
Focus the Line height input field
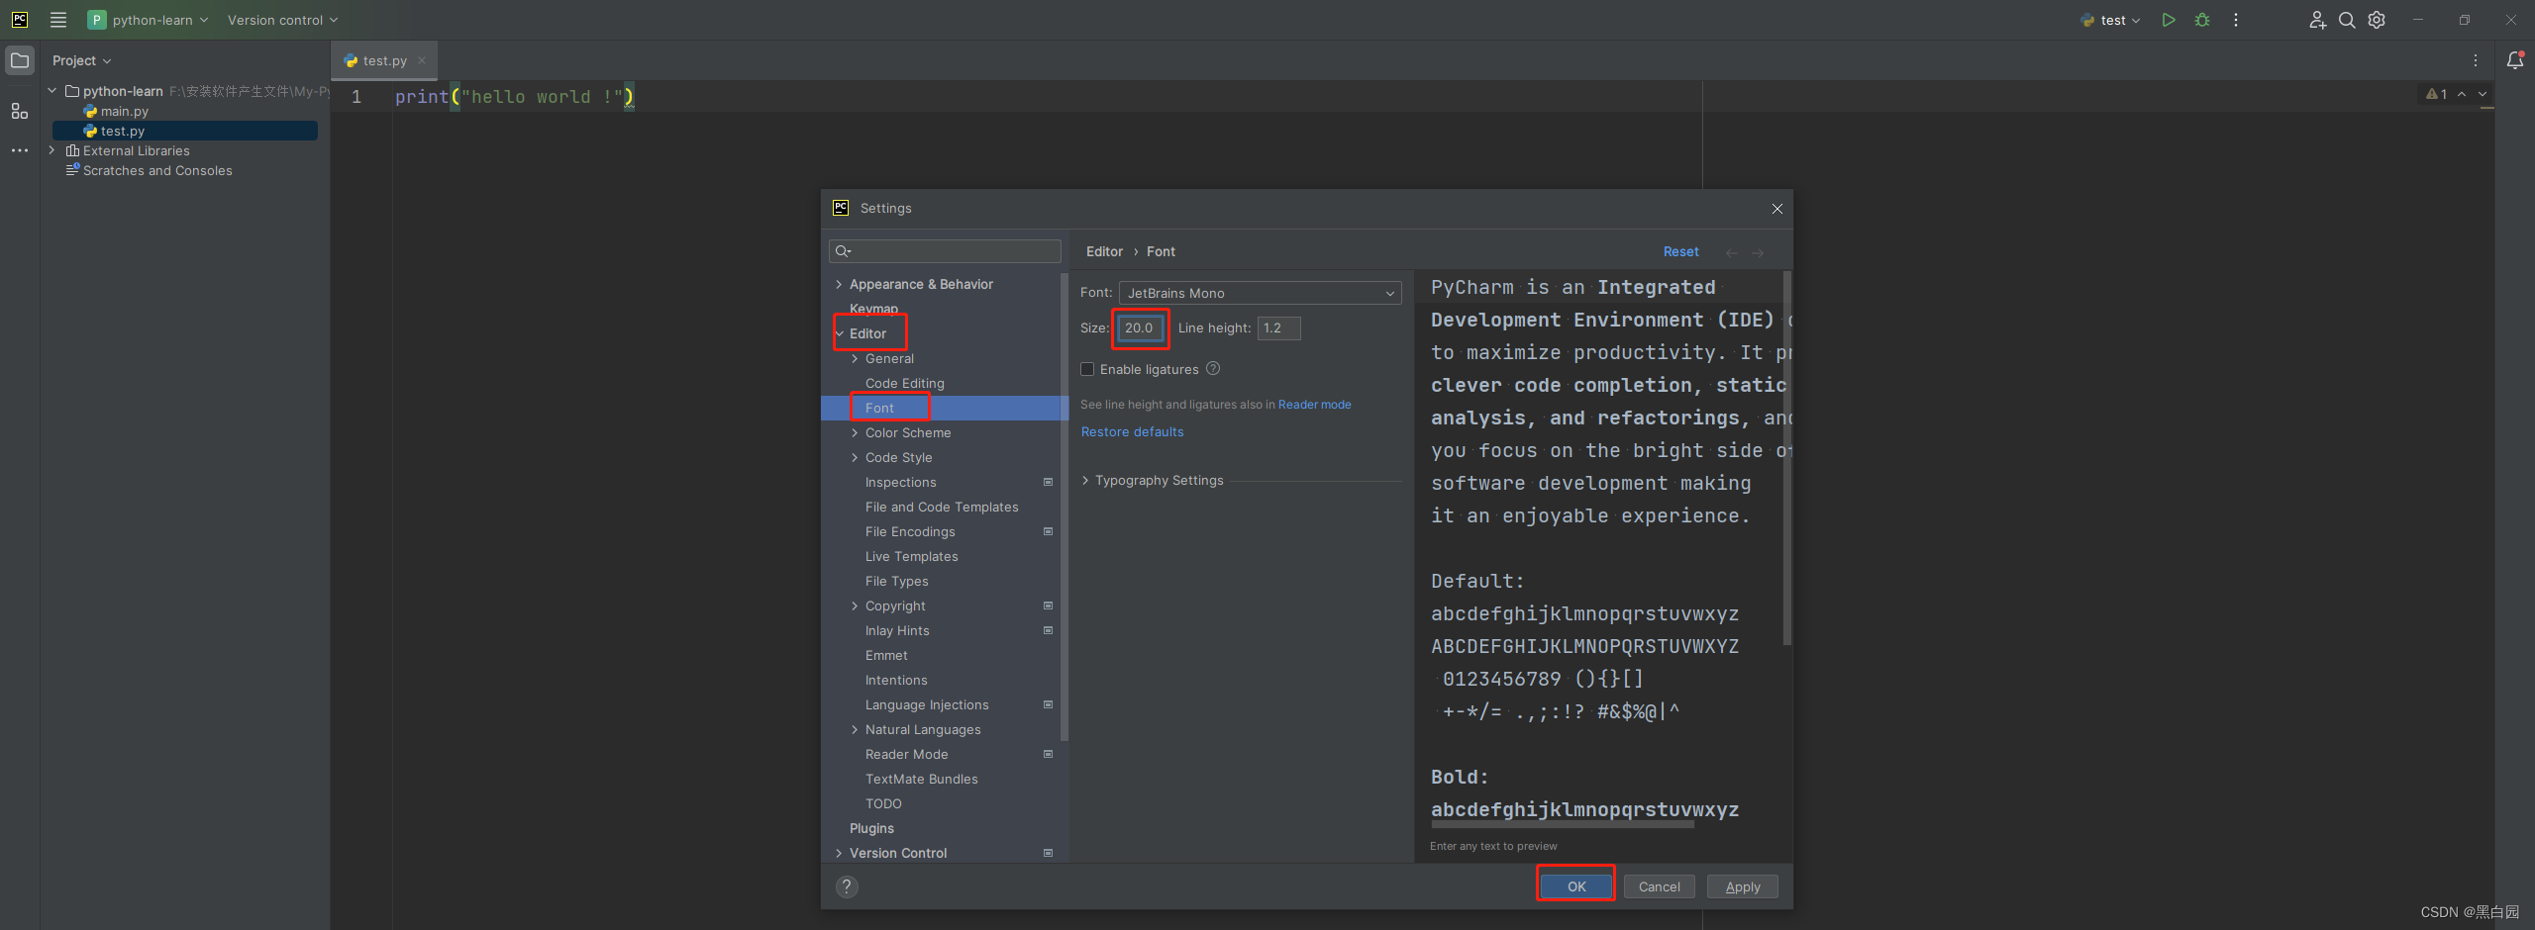click(x=1278, y=328)
